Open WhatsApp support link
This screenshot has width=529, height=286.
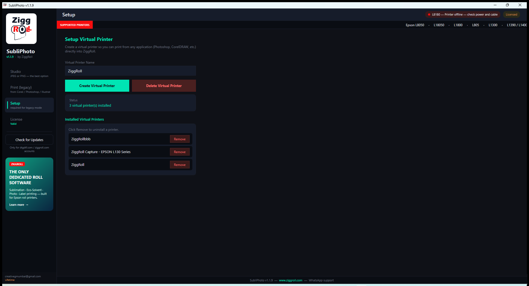pyautogui.click(x=321, y=280)
